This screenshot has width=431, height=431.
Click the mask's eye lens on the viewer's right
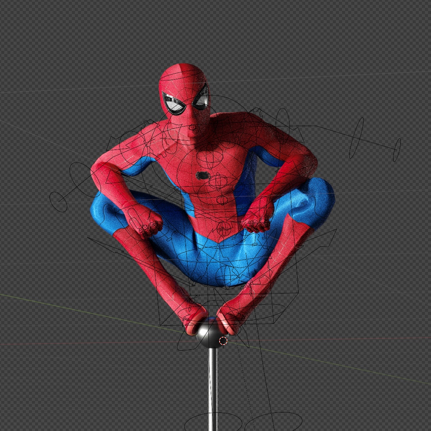coord(202,97)
